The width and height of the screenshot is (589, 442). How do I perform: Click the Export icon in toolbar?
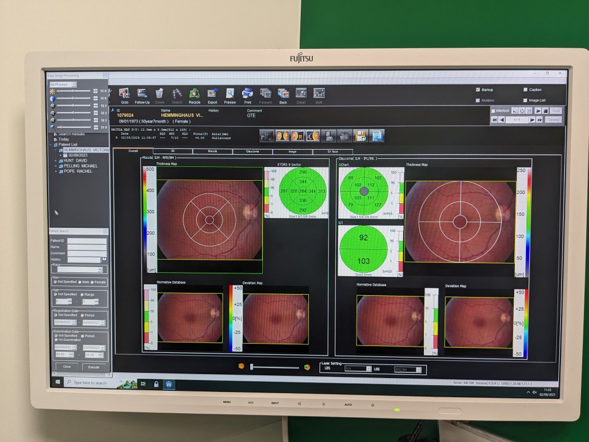pos(212,93)
